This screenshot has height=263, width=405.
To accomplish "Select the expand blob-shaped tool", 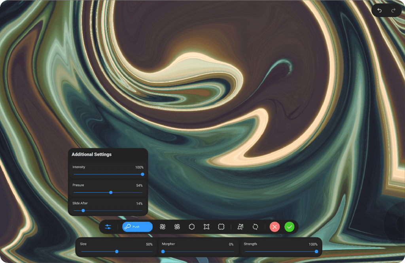I will [221, 227].
